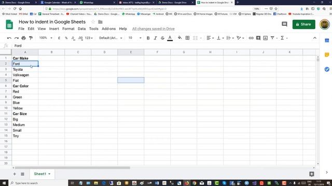
Task: Open the Format menu
Action: [x=68, y=29]
